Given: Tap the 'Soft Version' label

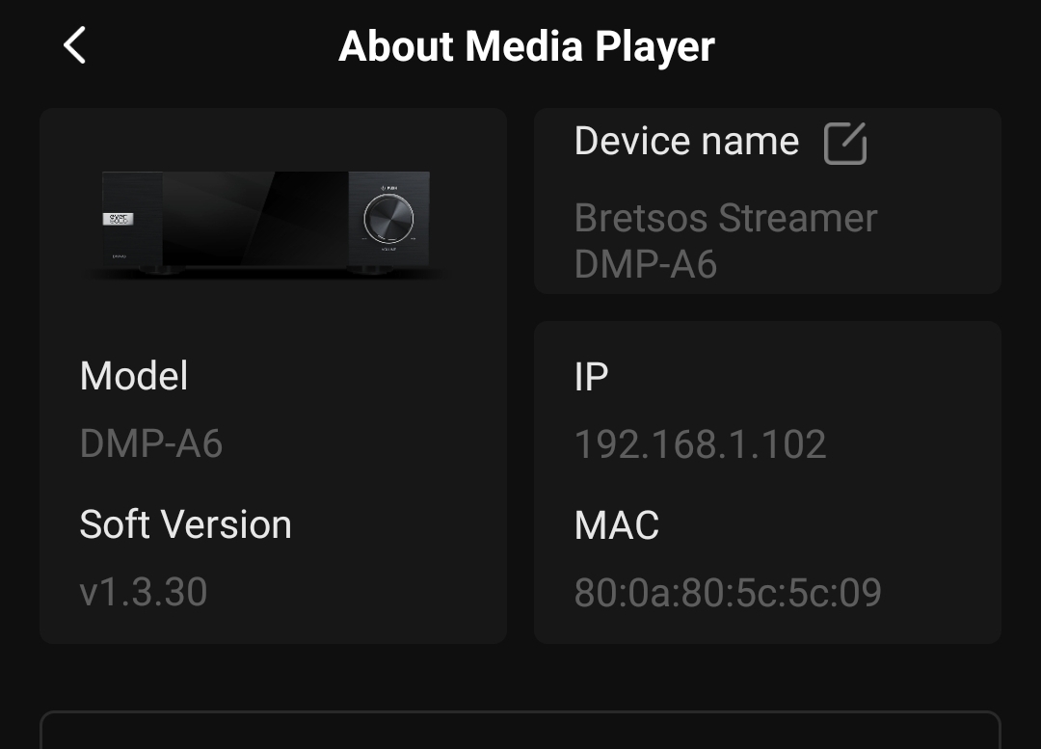Looking at the screenshot, I should [185, 524].
